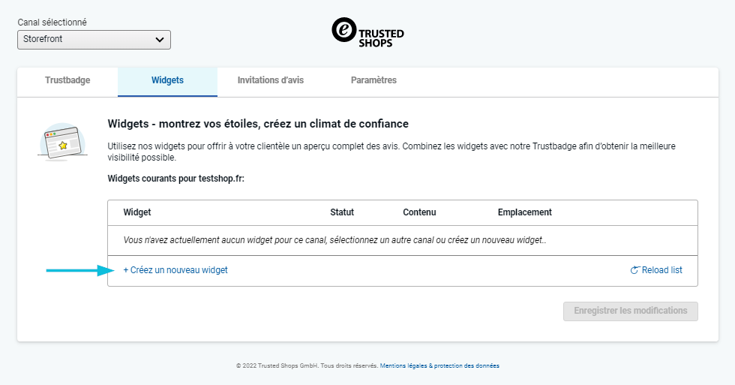Screen dimensions: 735x385
Task: Click '+ Créez un nouveau widget' link
Action: tap(175, 270)
